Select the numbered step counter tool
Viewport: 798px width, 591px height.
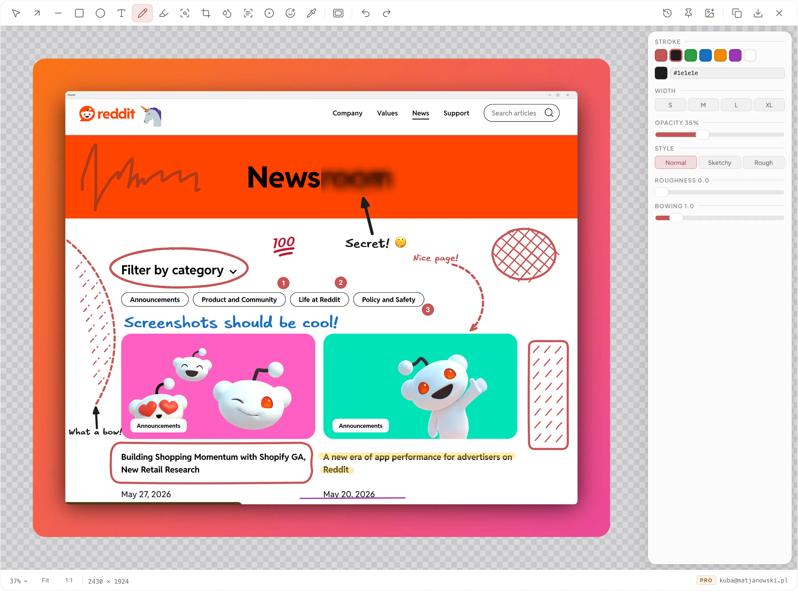coord(269,13)
